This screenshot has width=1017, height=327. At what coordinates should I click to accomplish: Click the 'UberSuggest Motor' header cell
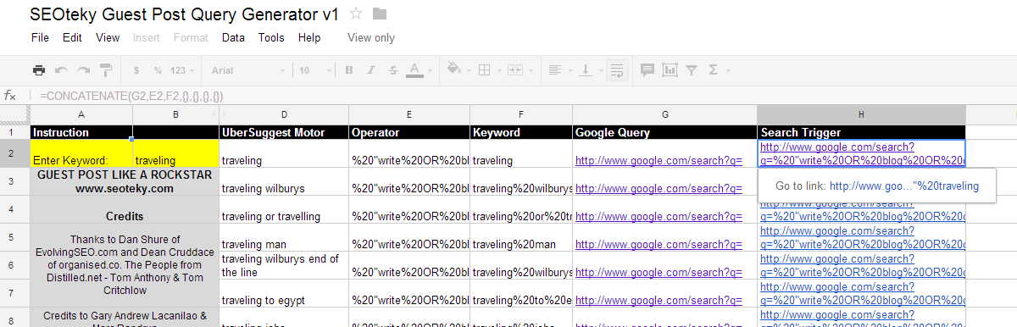coord(283,132)
